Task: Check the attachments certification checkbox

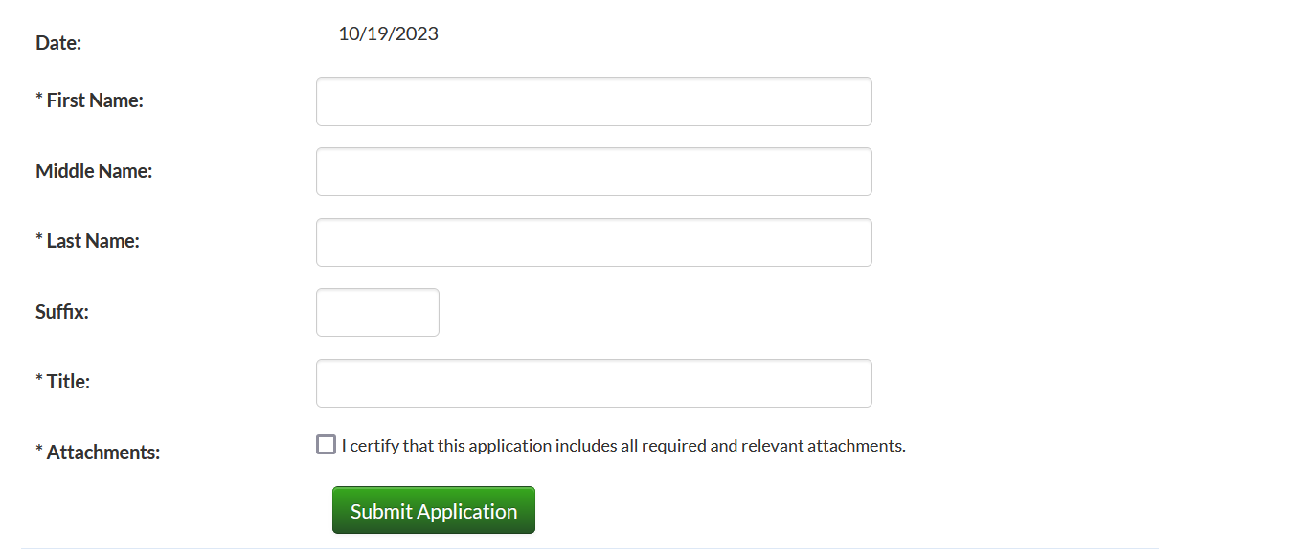Action: tap(327, 445)
